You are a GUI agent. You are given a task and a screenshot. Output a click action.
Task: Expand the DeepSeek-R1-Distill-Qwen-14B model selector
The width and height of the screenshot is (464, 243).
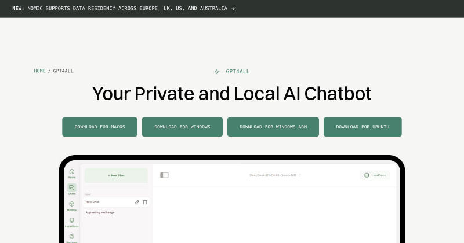(275, 175)
